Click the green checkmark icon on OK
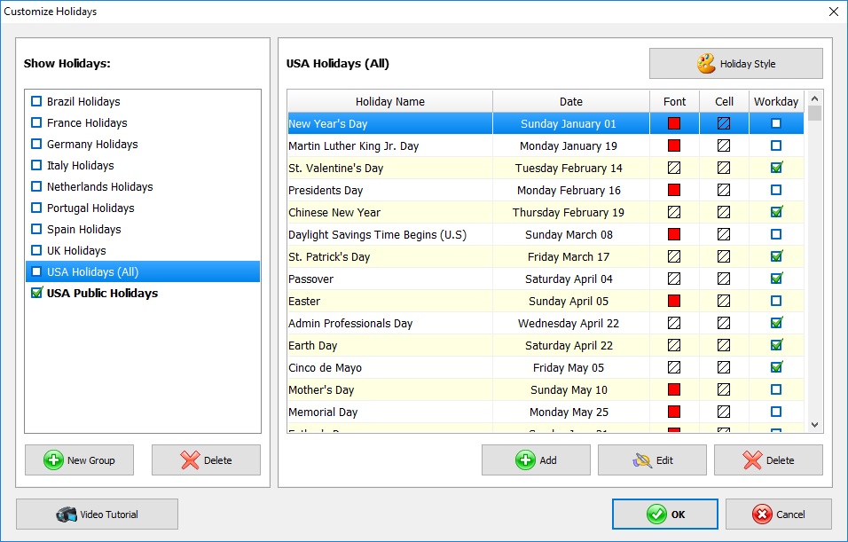Screen dimensions: 848x542 pyautogui.click(x=656, y=515)
